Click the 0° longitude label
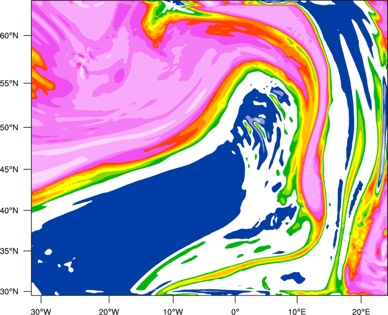This screenshot has height=315, width=388. pyautogui.click(x=235, y=312)
